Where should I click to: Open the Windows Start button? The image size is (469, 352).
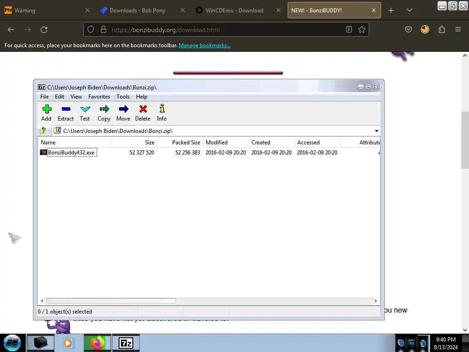click(x=12, y=343)
